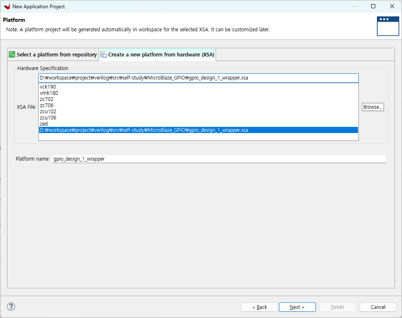Viewport: 402px width, 318px height.
Task: Return to previous page with Back
Action: point(259,307)
